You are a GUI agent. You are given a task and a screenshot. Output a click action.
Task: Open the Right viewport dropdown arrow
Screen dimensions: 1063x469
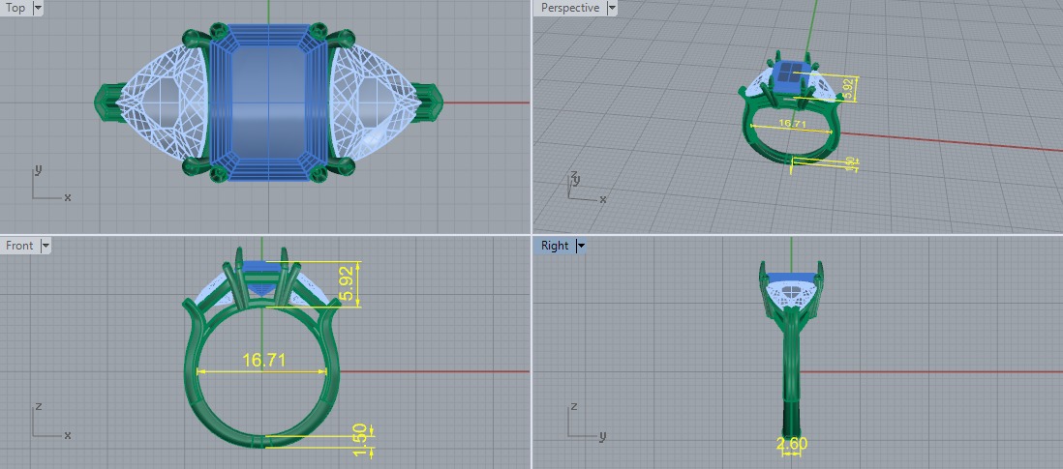click(x=580, y=246)
